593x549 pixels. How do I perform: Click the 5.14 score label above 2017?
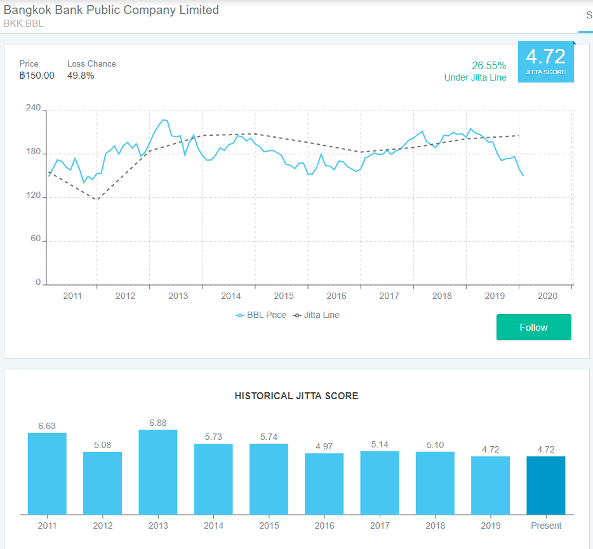[380, 445]
